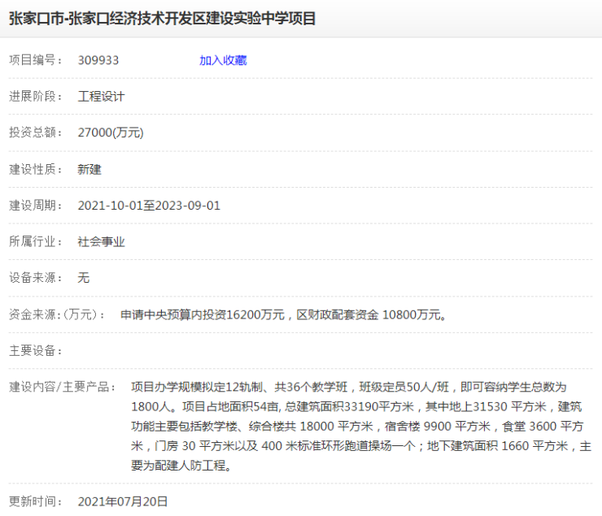This screenshot has height=516, width=602.
Task: Click the 项目编号 label
Action: [x=35, y=60]
